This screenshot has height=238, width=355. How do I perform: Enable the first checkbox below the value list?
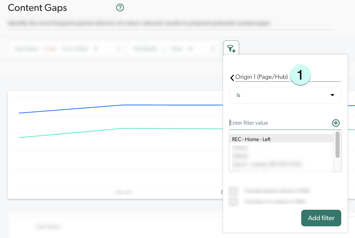pos(233,191)
